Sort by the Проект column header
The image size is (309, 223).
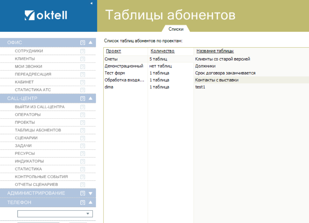pos(113,51)
